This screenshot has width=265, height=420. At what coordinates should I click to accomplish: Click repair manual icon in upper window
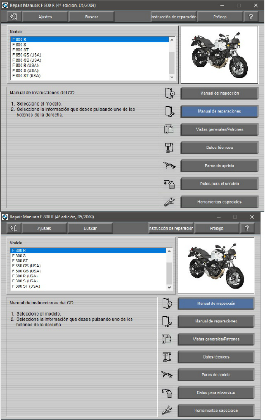point(170,111)
